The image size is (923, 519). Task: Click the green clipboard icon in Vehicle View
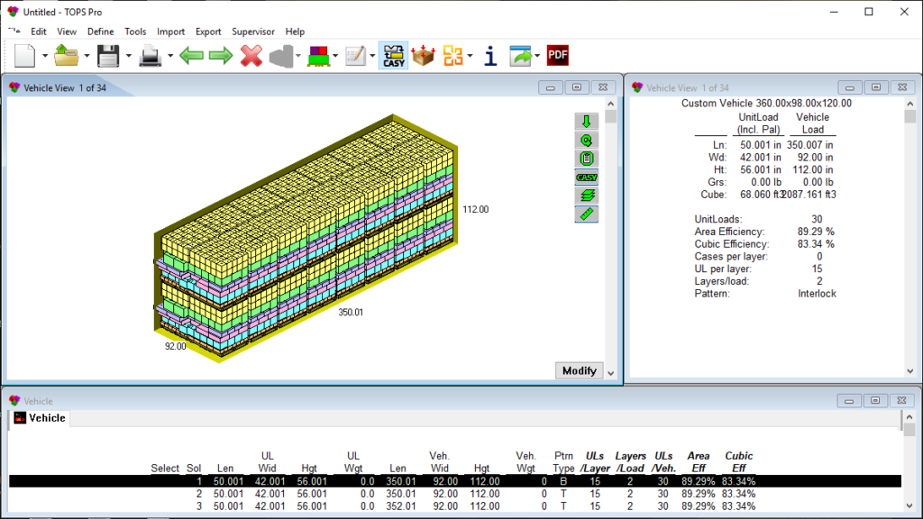(x=586, y=159)
